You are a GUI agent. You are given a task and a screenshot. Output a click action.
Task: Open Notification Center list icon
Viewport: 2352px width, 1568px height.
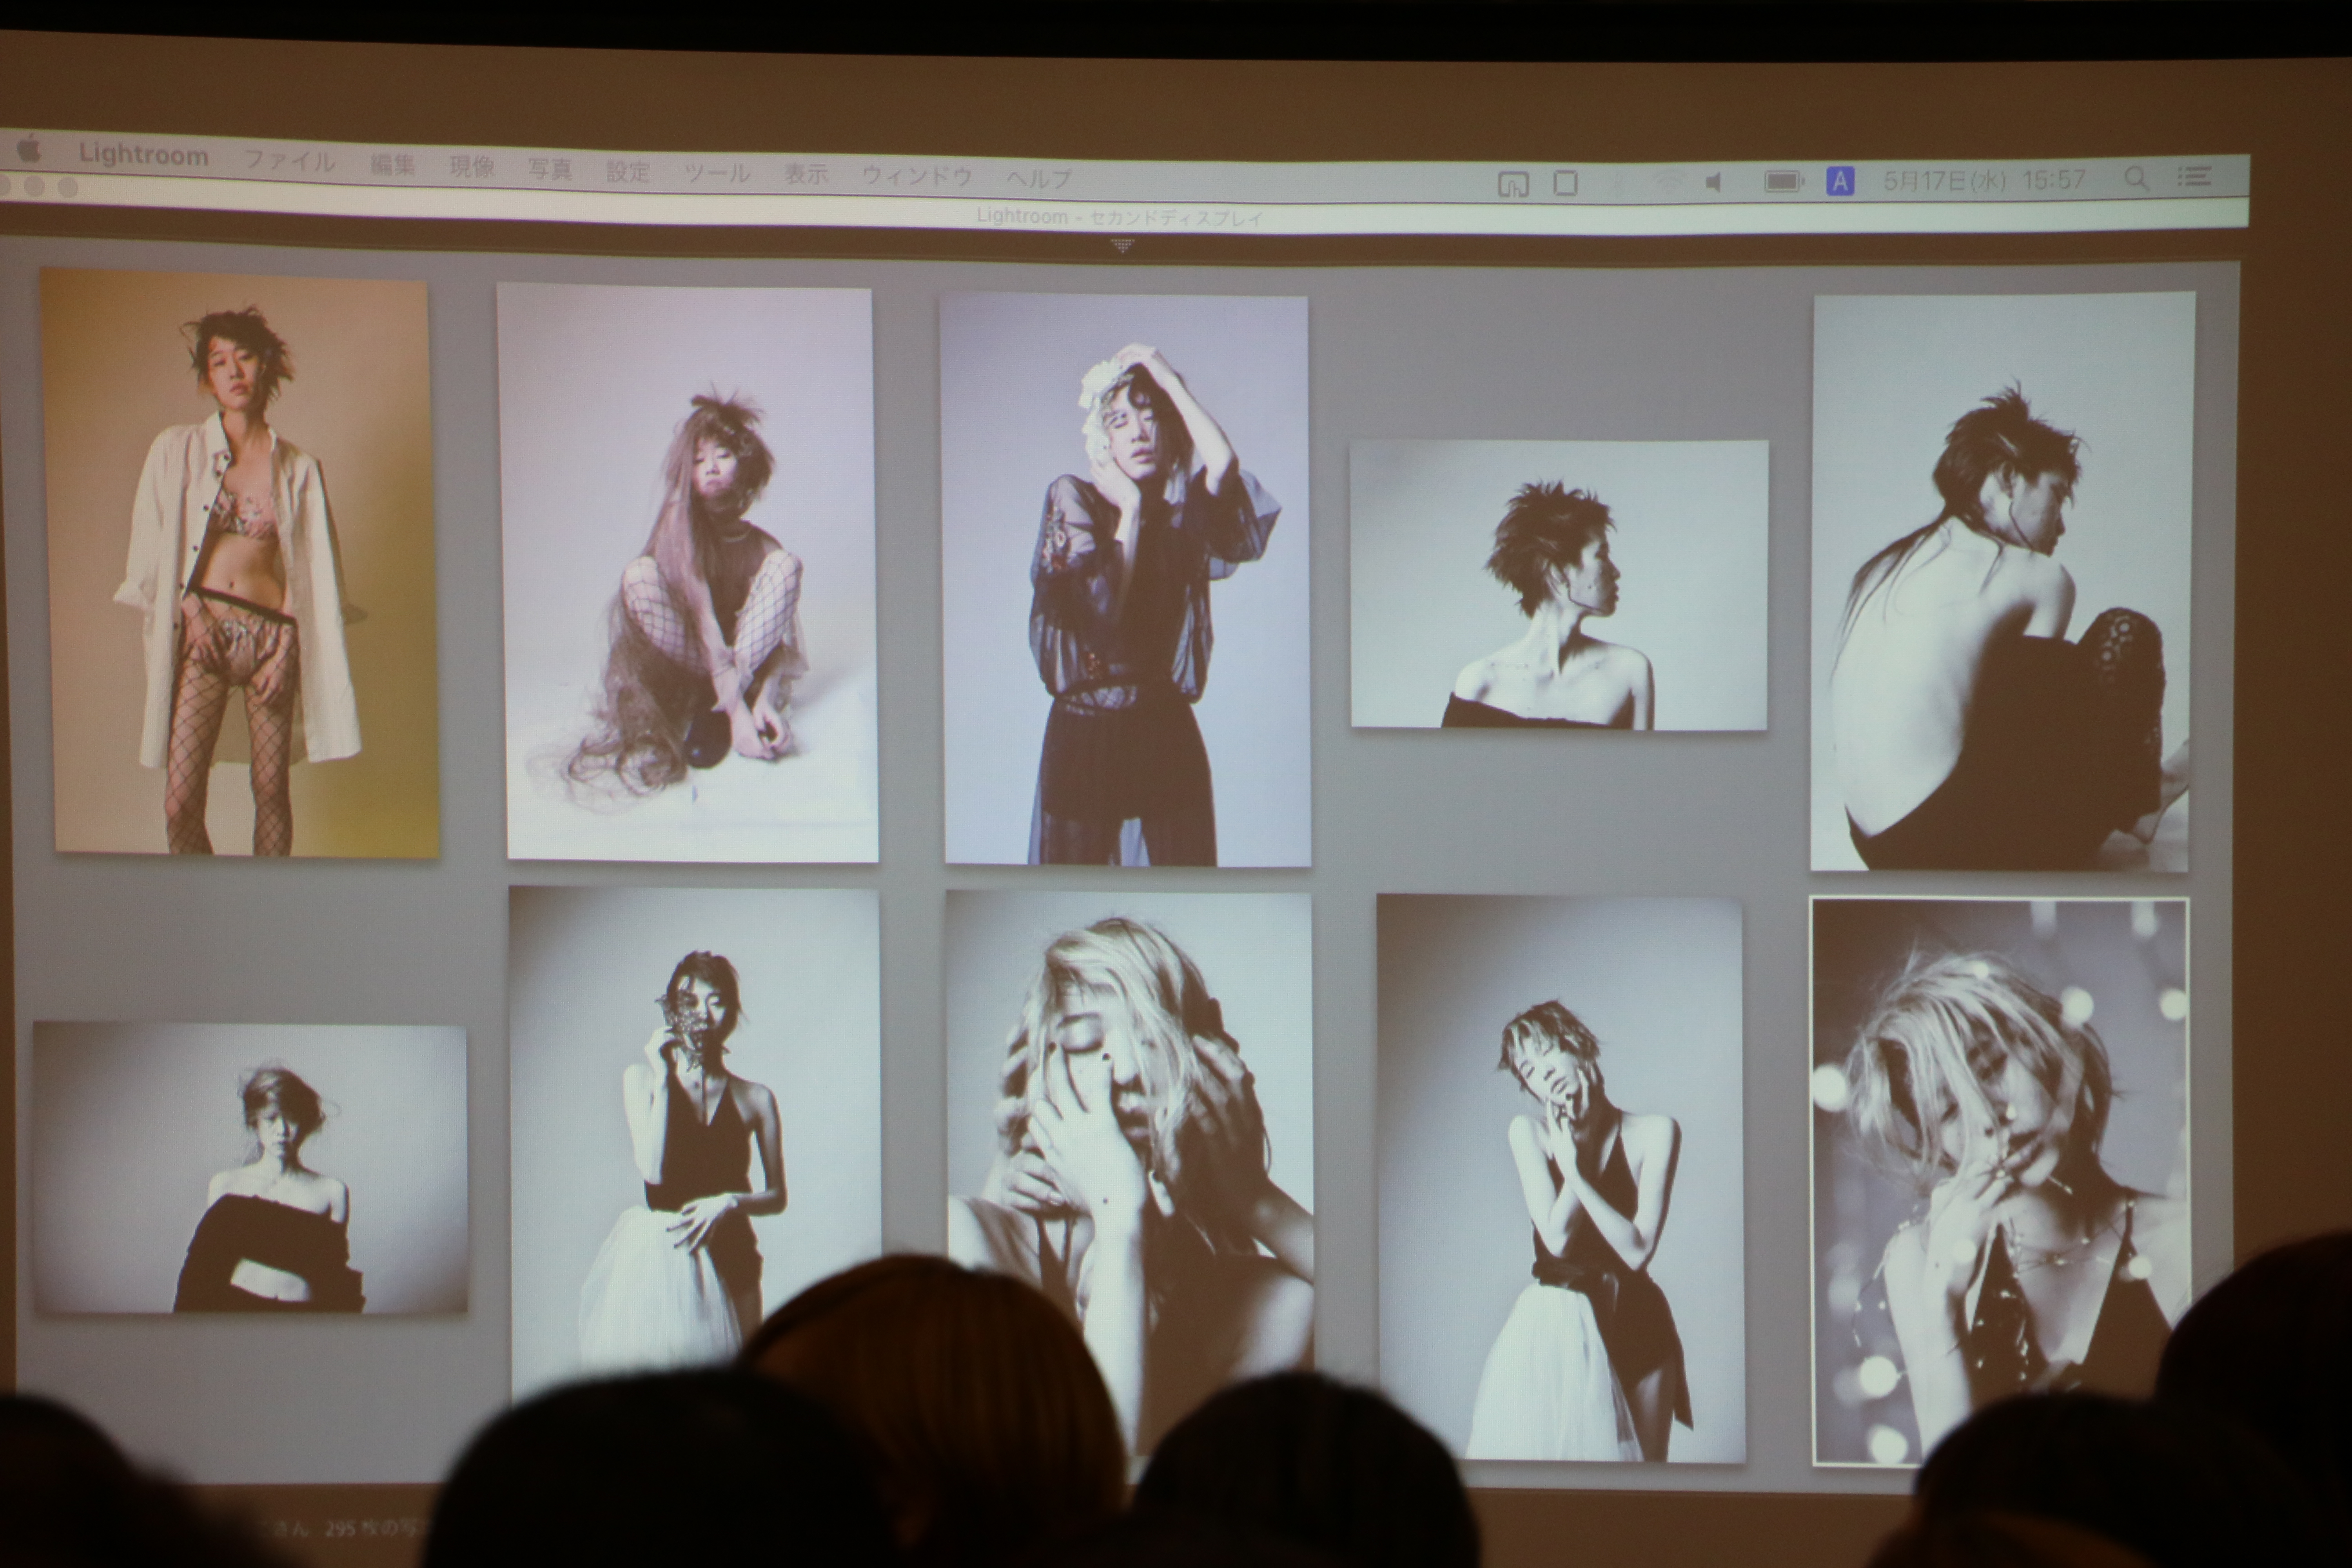(2194, 177)
